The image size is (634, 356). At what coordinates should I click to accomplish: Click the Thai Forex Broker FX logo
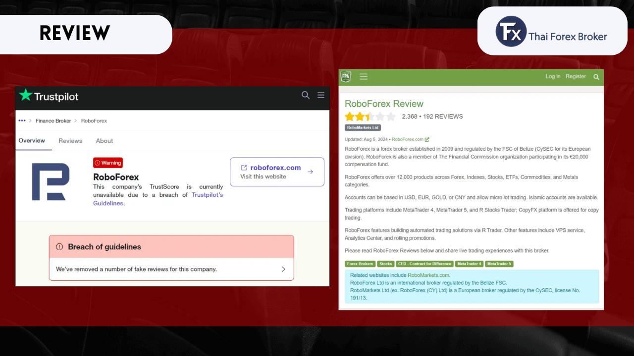point(511,31)
